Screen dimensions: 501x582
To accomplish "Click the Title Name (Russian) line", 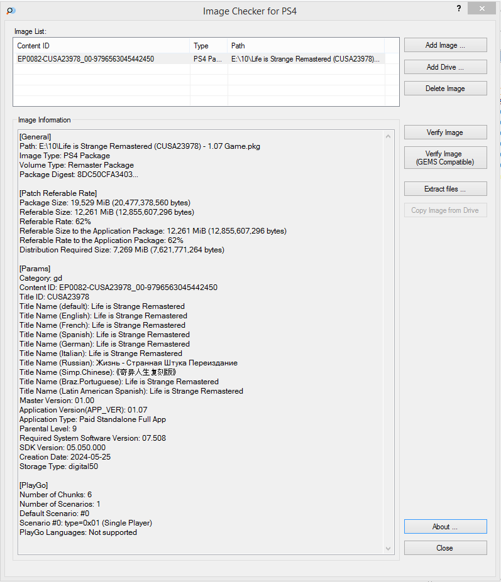I will pos(129,363).
